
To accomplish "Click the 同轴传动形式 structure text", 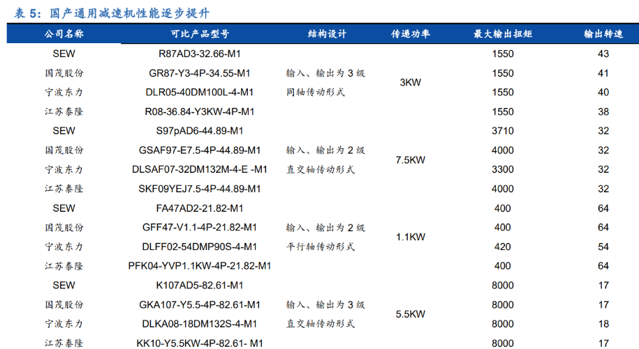I will click(x=316, y=92).
